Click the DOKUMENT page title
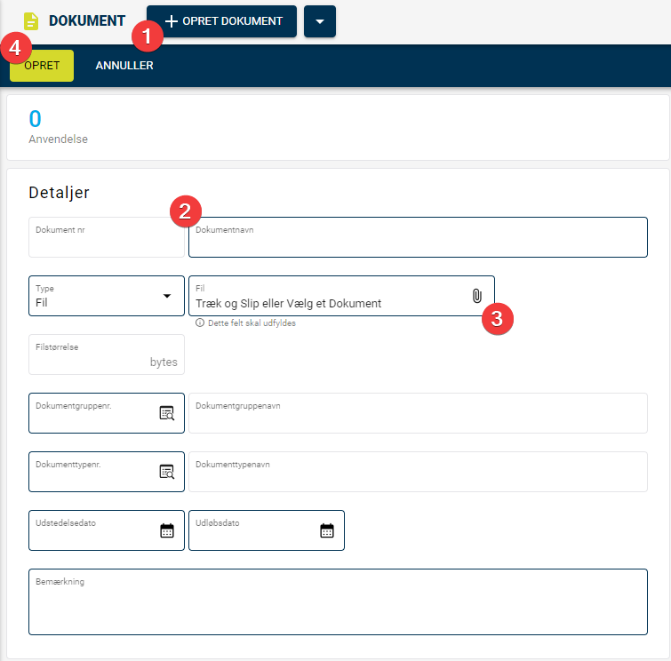The image size is (671, 661). click(x=87, y=21)
